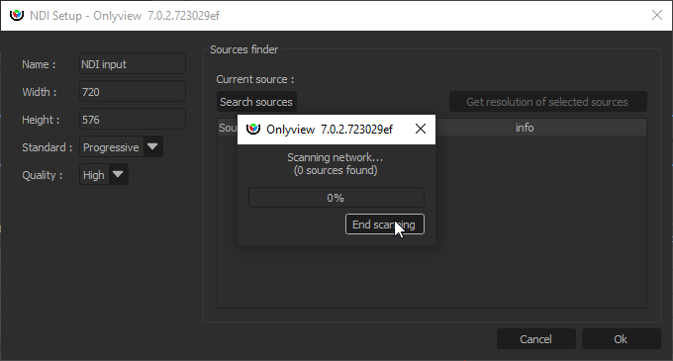
Task: Click the Onlyview logo in the scanning popup
Action: pyautogui.click(x=253, y=129)
